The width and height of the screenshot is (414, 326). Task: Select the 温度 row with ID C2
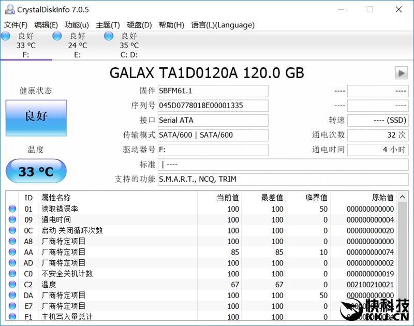click(202, 285)
